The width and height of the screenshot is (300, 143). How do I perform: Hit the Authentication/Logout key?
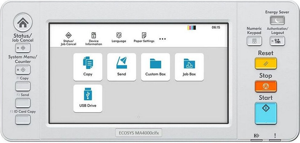point(277,41)
